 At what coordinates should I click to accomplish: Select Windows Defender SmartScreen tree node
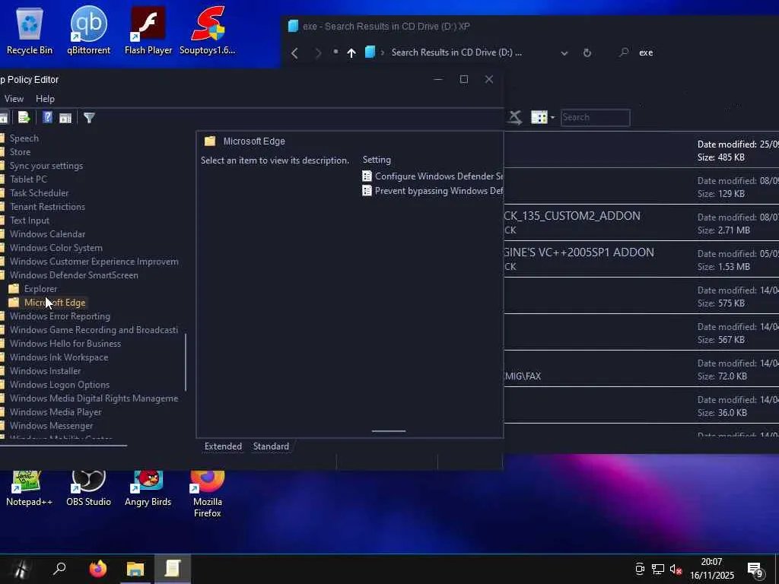(x=74, y=275)
